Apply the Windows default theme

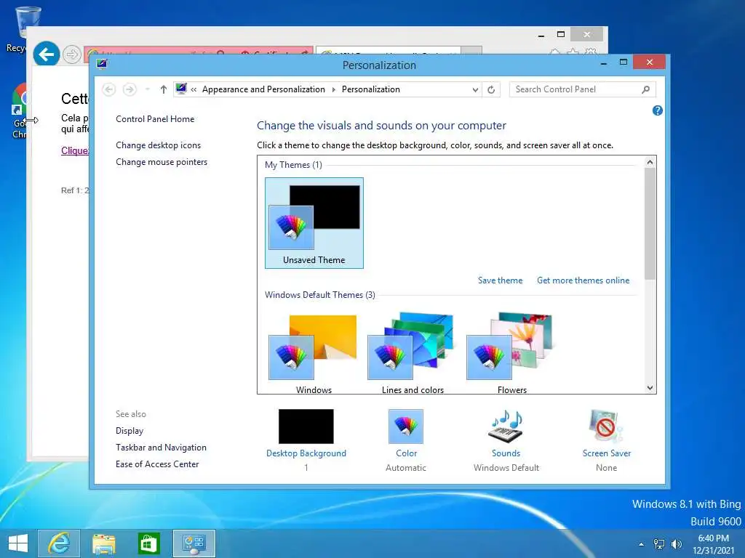point(314,352)
